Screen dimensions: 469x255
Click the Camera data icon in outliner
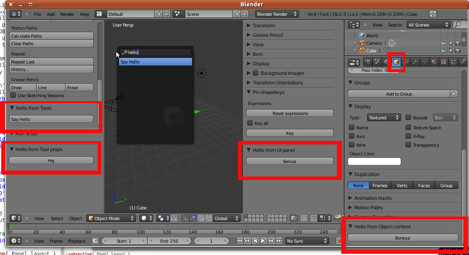click(x=392, y=43)
